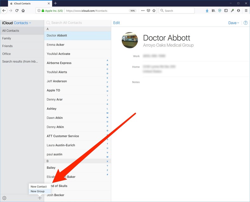Select contact Bailey
Image resolution: width=250 pixels, height=202 pixels.
(77, 167)
